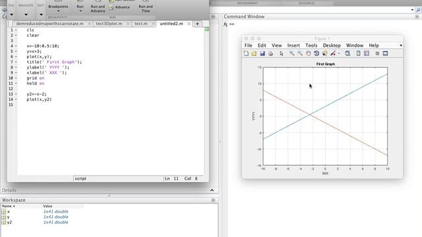Click the green code analyzer status indicator
This screenshot has height=237, width=422.
(206, 29)
